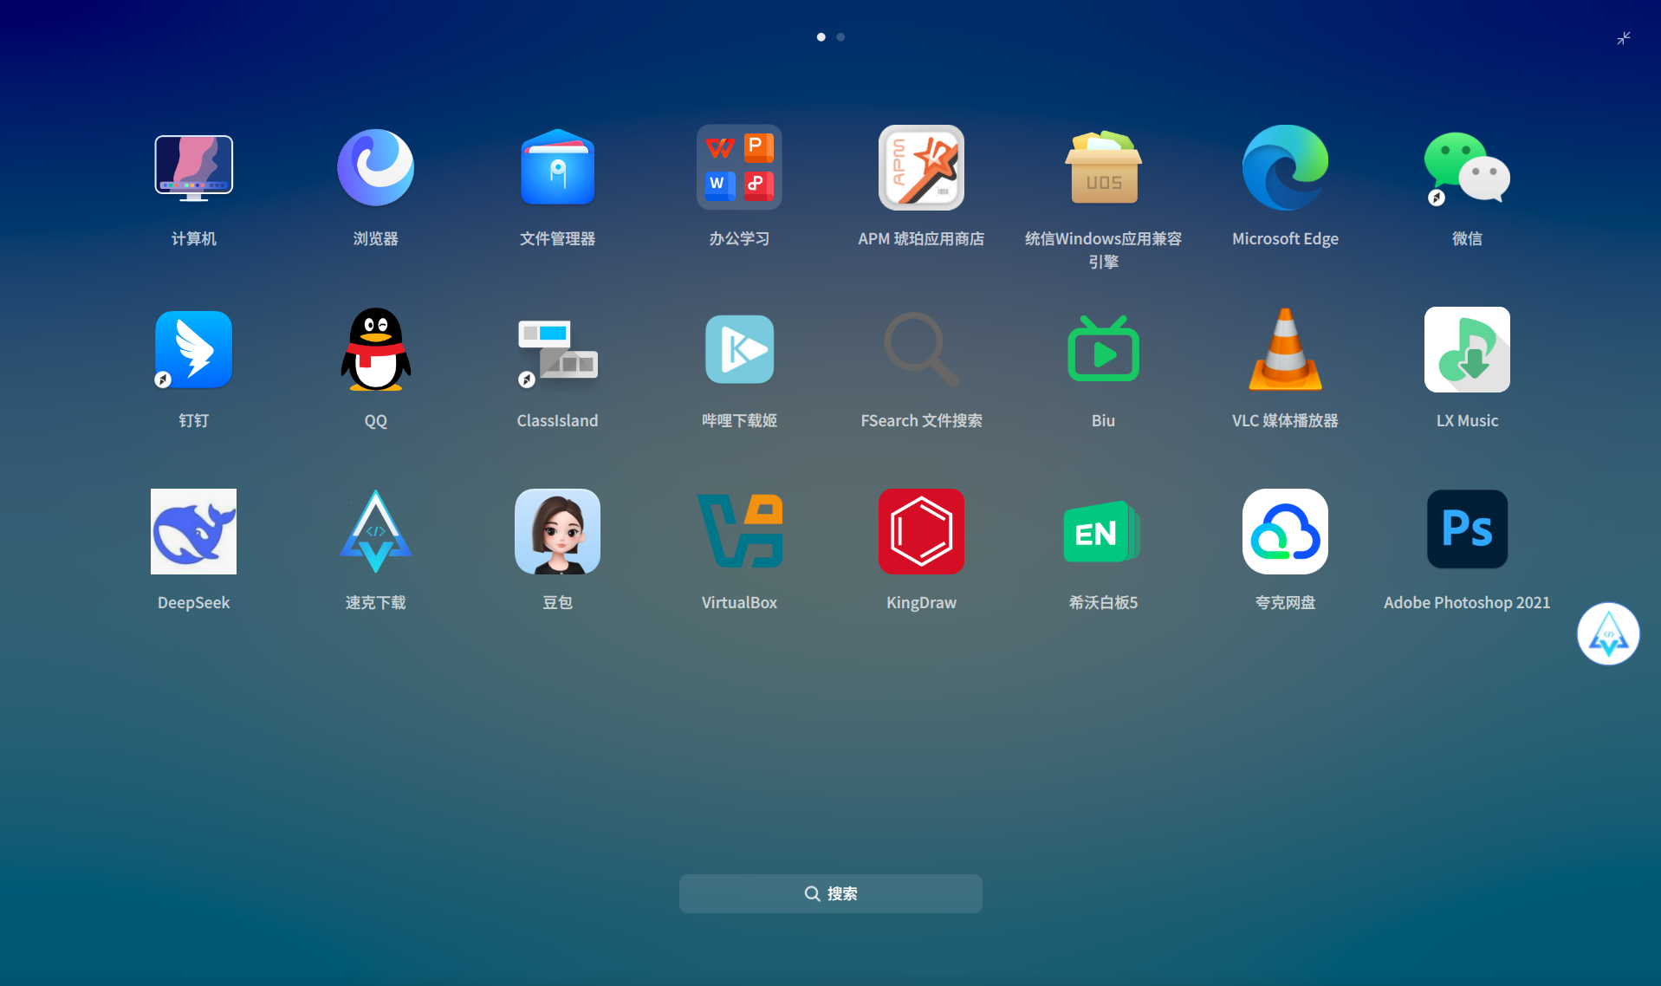Launch ClassIsland
Image resolution: width=1661 pixels, height=986 pixels.
click(x=557, y=349)
